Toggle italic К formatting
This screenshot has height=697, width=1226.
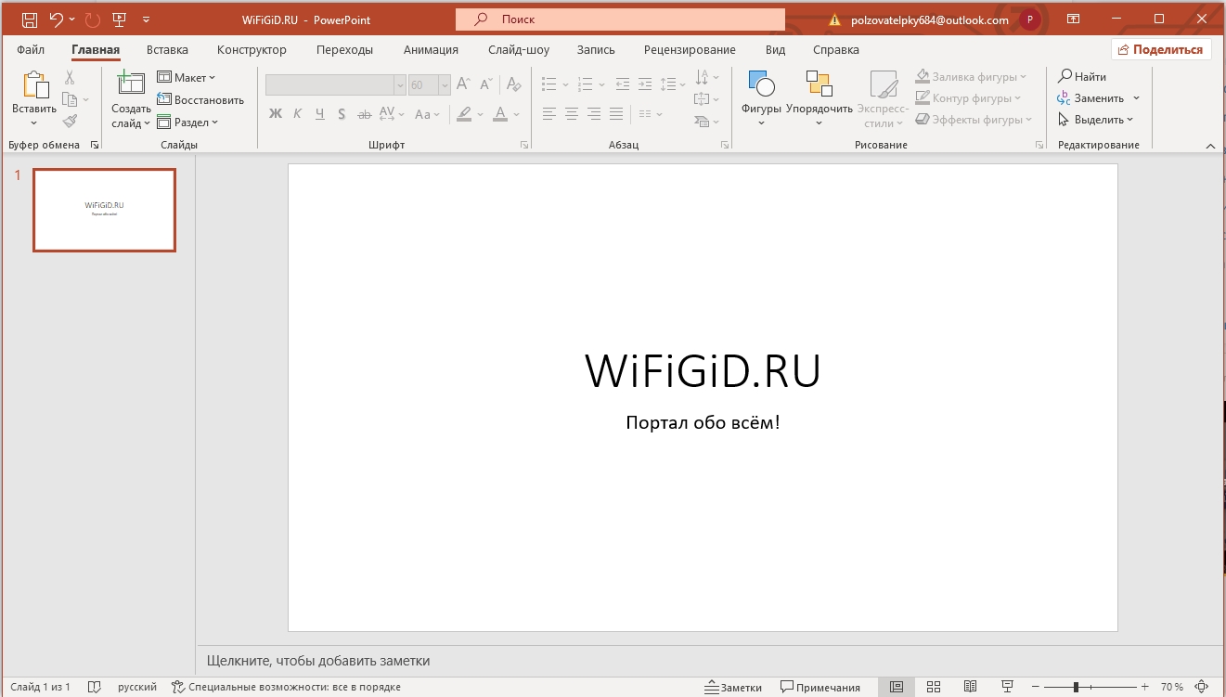click(x=297, y=114)
